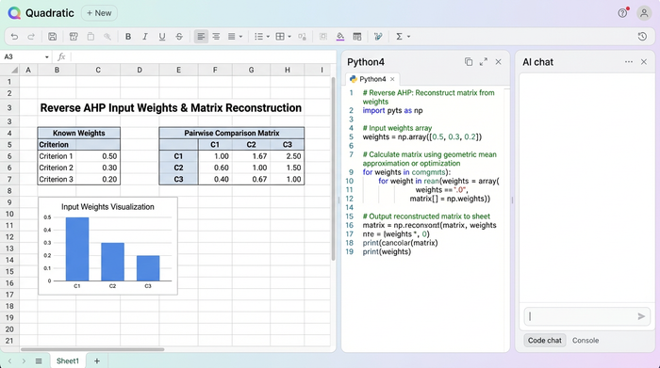Click the Redo arrow icon
Viewport: 660px width, 368px height.
(31, 37)
